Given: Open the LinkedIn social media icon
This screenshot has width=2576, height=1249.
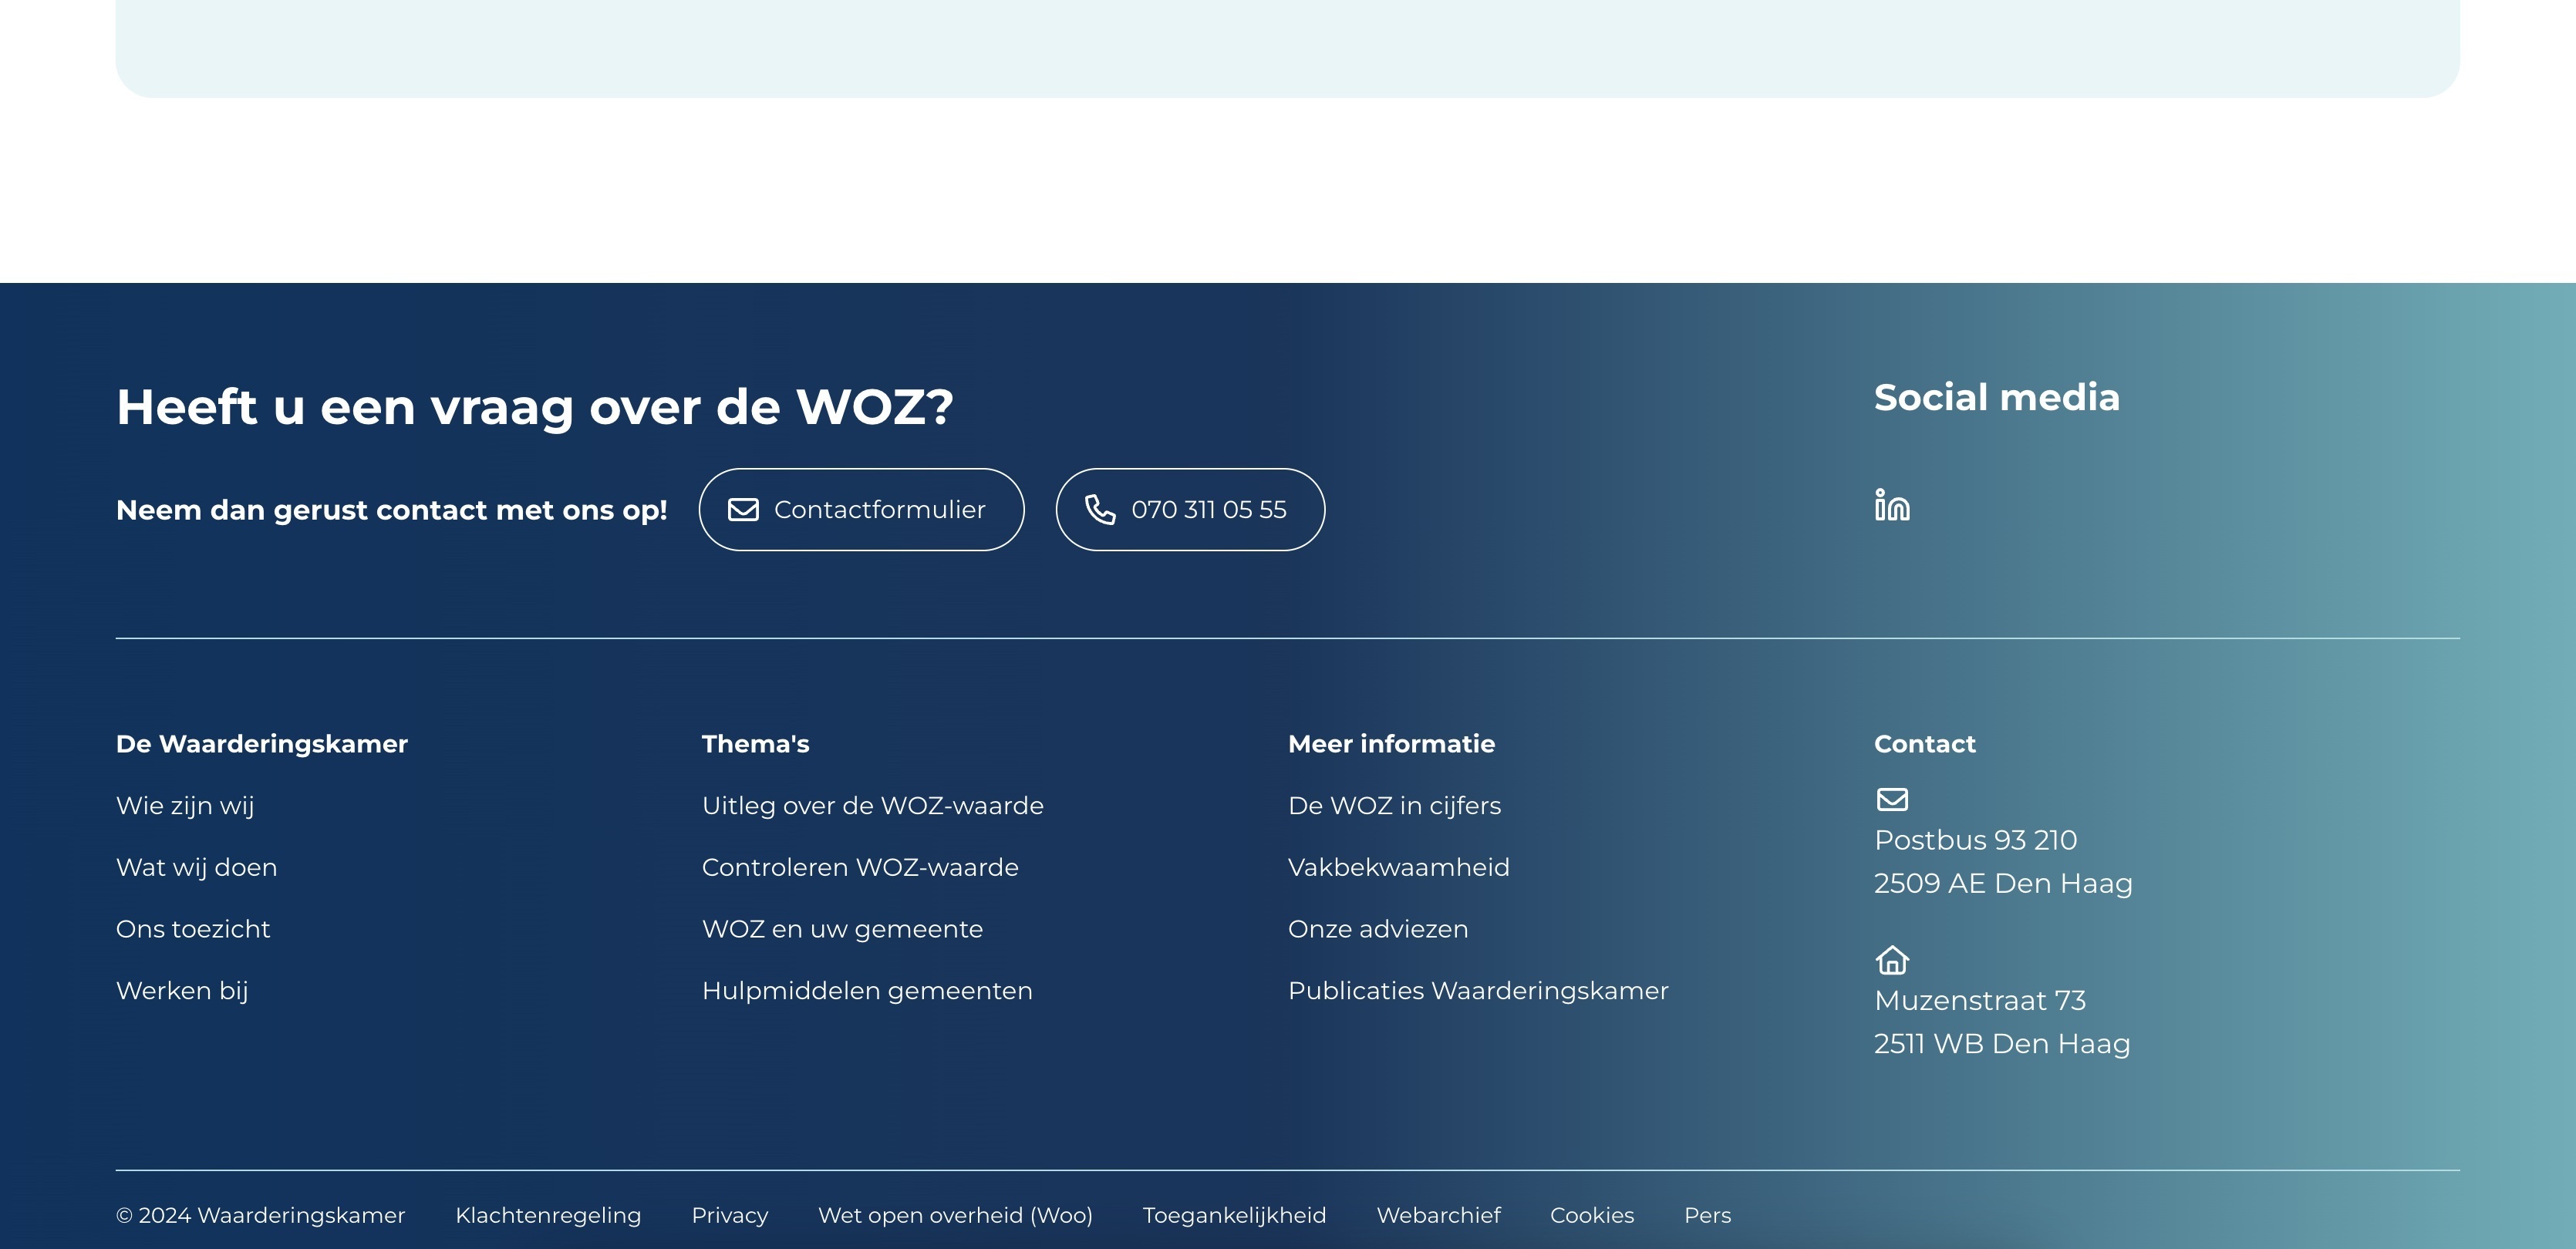Looking at the screenshot, I should pos(1892,505).
